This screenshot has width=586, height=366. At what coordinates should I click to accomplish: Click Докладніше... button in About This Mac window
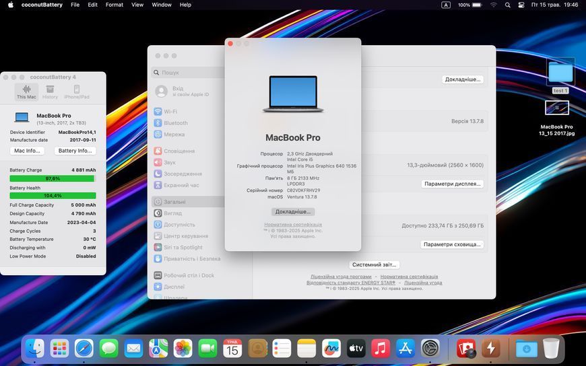pyautogui.click(x=293, y=212)
